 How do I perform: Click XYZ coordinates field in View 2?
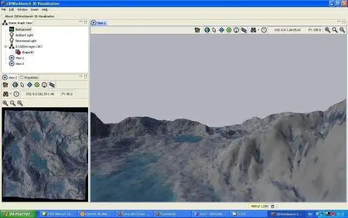[40, 94]
